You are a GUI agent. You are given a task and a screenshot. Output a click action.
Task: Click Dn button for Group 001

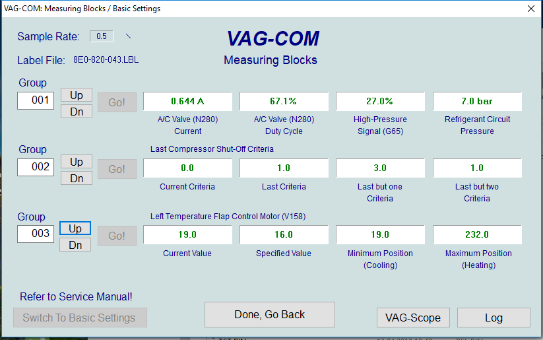click(77, 112)
